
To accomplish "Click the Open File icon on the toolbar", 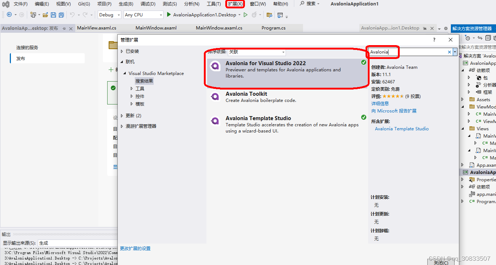I will click(x=45, y=15).
